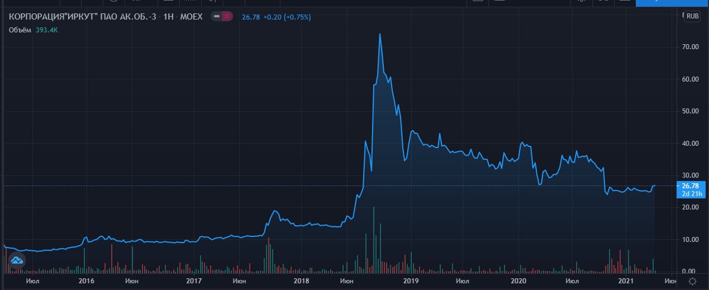Image resolution: width=709 pixels, height=290 pixels.
Task: Click the 2020 label on time axis
Action: (x=519, y=281)
